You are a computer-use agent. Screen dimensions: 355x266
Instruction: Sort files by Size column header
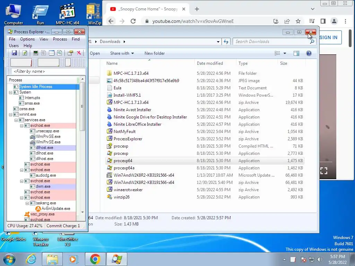pyautogui.click(x=284, y=63)
